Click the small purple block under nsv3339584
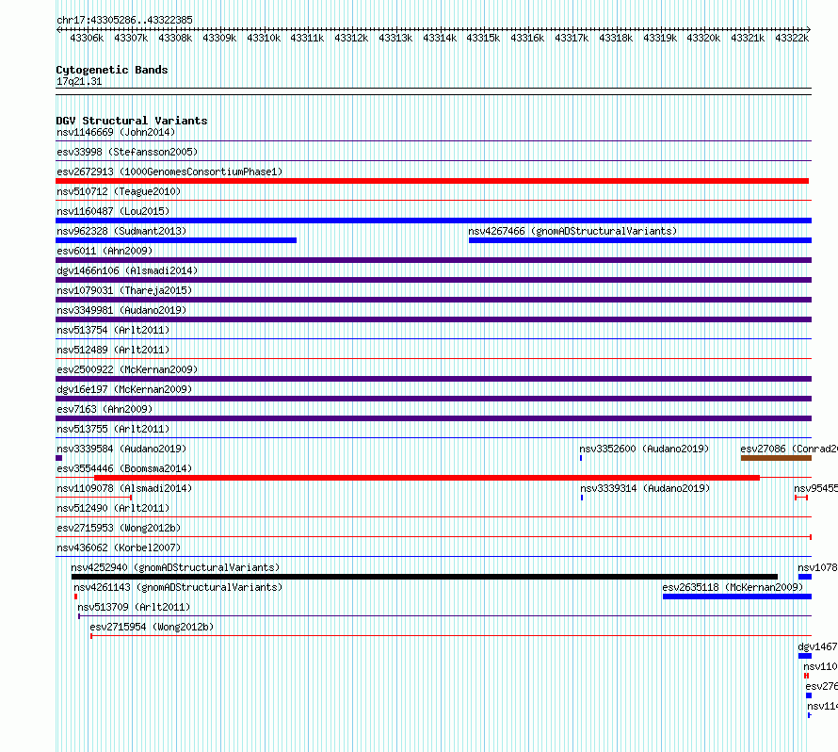This screenshot has width=838, height=752. point(58,458)
